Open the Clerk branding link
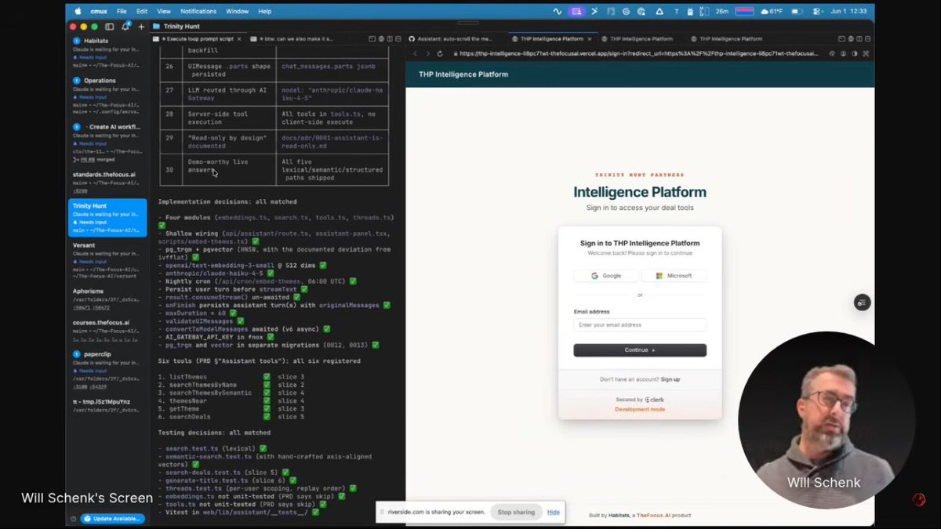 point(654,400)
